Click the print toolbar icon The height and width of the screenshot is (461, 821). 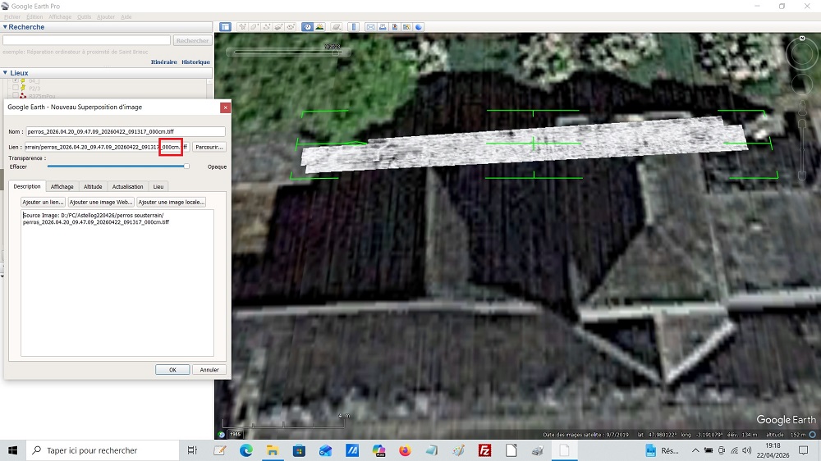coord(383,26)
